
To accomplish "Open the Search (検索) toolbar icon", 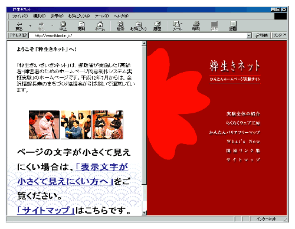I will tap(120, 26).
